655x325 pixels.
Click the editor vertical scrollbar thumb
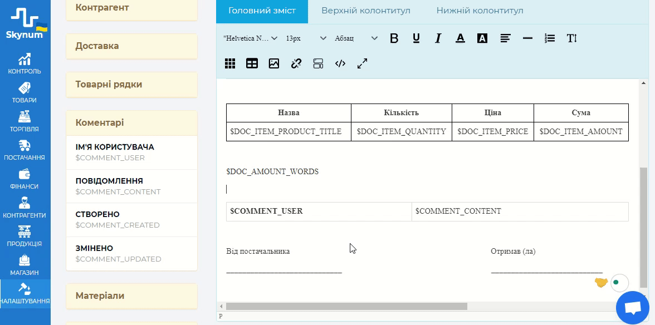pos(644,228)
